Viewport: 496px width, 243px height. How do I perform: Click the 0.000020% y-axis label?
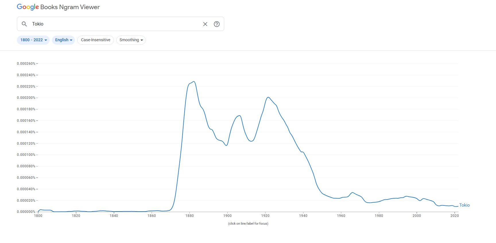click(x=26, y=201)
